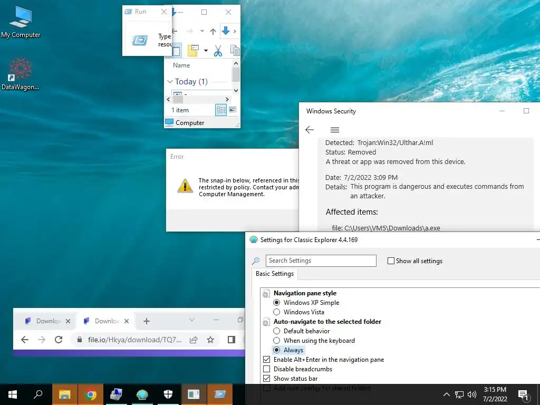540x405 pixels.
Task: Click the Cut scissors icon in Explorer
Action: coord(218,51)
